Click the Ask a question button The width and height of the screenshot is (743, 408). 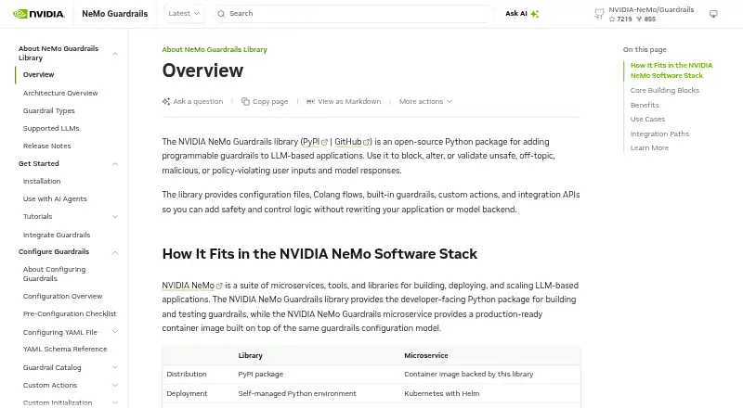[192, 101]
